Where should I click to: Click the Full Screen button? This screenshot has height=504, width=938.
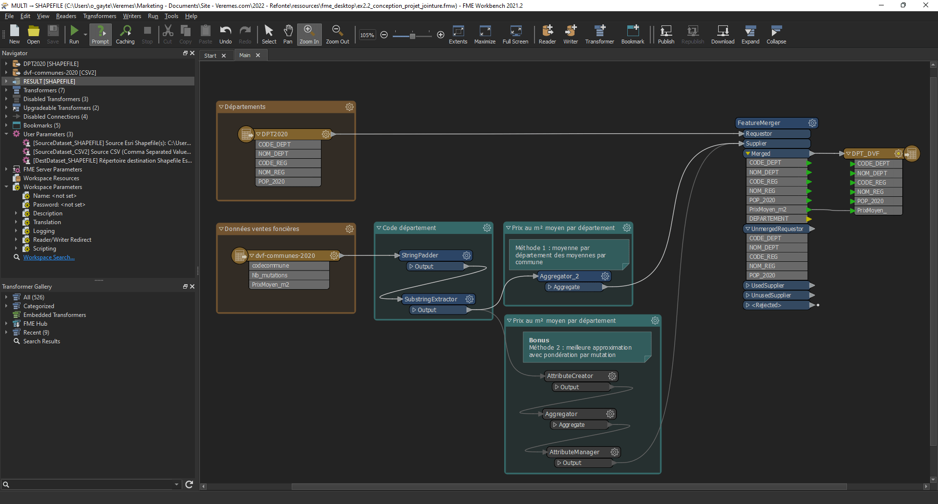515,34
